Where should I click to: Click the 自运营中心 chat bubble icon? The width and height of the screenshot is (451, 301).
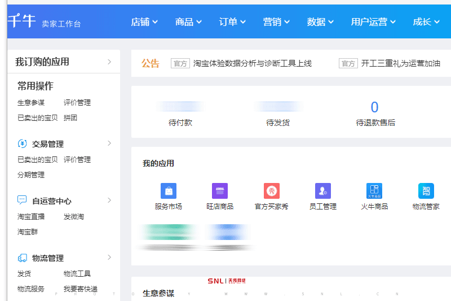22,200
